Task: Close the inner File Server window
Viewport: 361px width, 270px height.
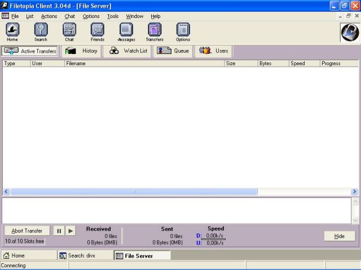Action: (357, 16)
